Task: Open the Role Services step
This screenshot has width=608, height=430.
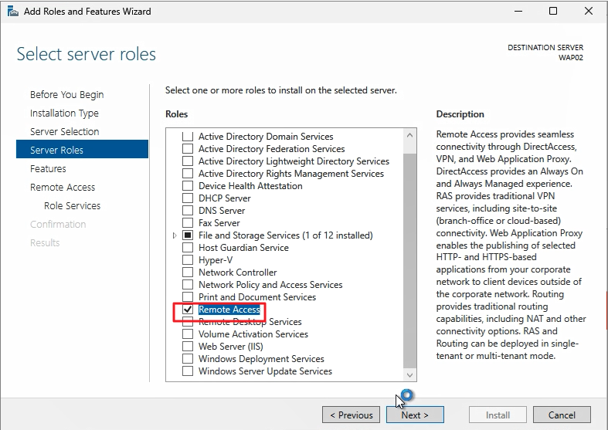Action: [72, 205]
